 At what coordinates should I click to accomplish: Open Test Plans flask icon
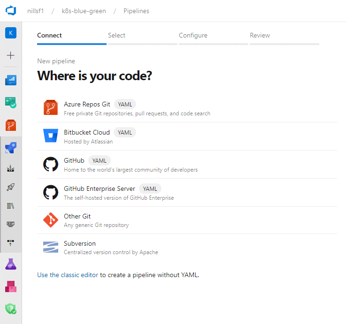(x=11, y=264)
